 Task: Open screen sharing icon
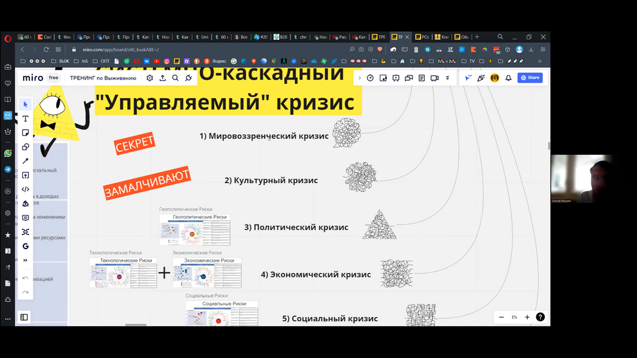click(x=409, y=78)
